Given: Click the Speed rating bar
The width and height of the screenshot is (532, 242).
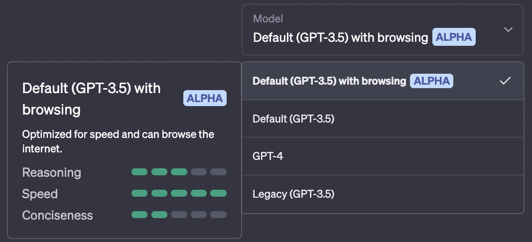Looking at the screenshot, I should click(179, 194).
